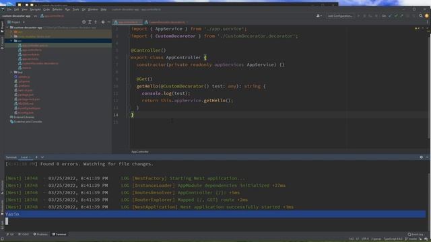Hide the Project tool window

[x=108, y=22]
